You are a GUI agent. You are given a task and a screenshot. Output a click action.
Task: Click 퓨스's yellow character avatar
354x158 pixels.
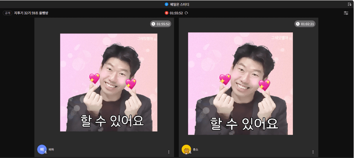click(x=186, y=149)
